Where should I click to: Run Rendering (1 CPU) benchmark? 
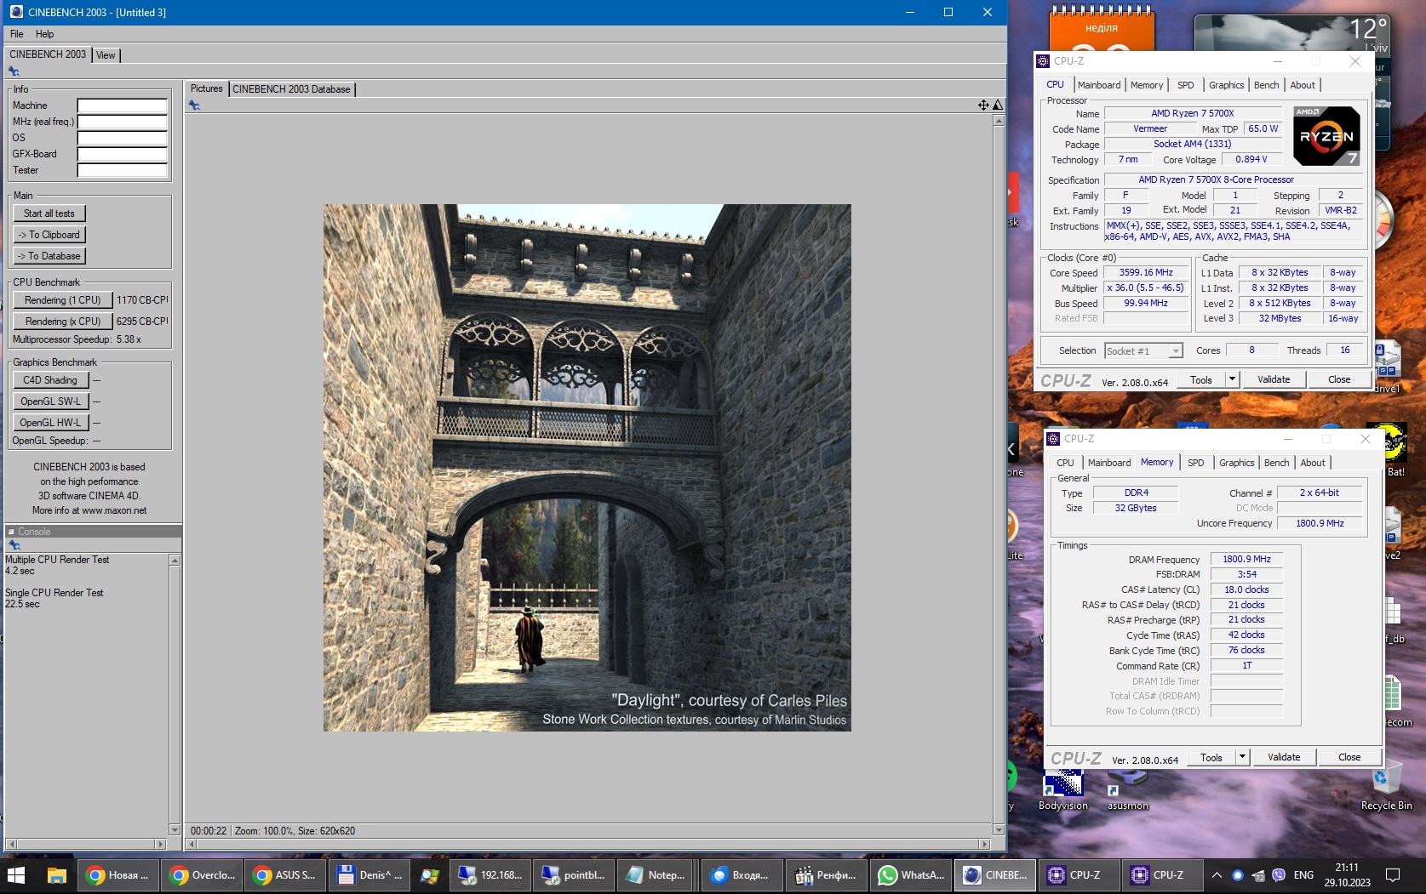tap(62, 300)
